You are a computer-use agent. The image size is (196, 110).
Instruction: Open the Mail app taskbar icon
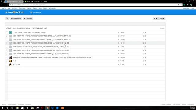click(22, 108)
